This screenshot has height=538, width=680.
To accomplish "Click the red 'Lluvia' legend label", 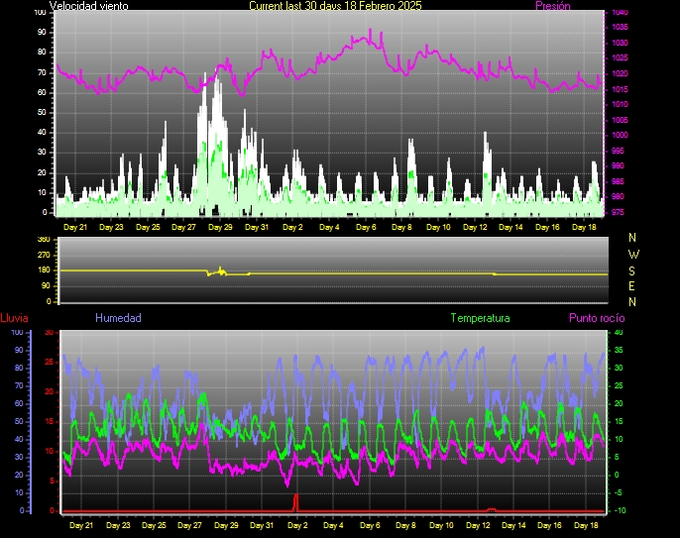I will pyautogui.click(x=14, y=318).
